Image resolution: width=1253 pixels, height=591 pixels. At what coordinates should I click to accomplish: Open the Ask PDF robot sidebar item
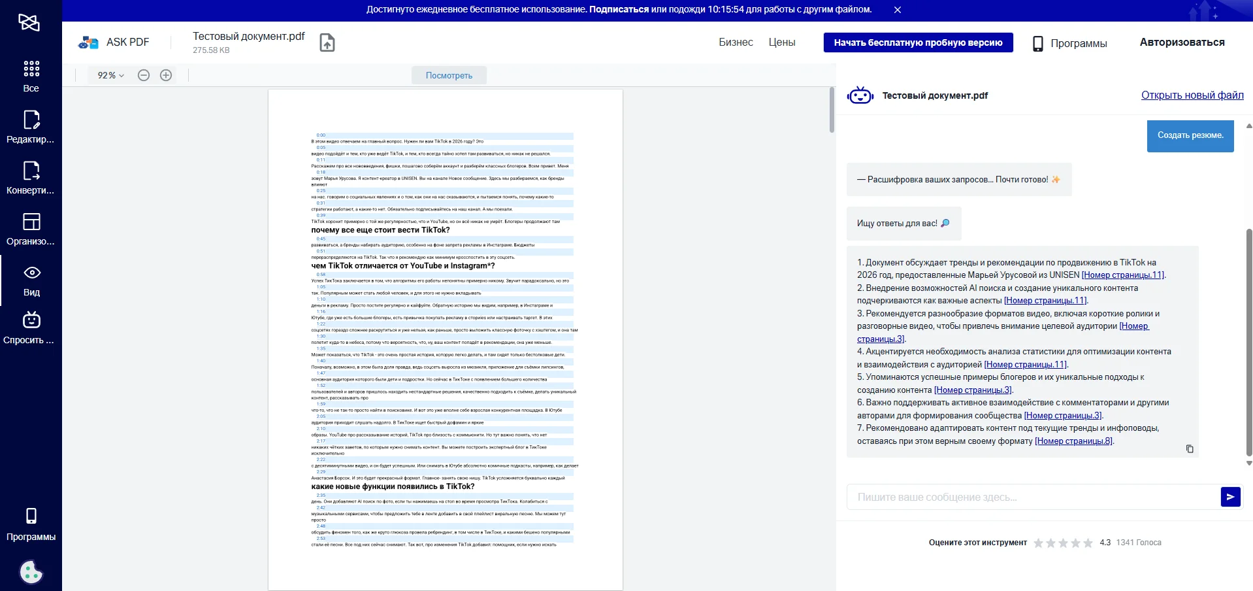[31, 328]
